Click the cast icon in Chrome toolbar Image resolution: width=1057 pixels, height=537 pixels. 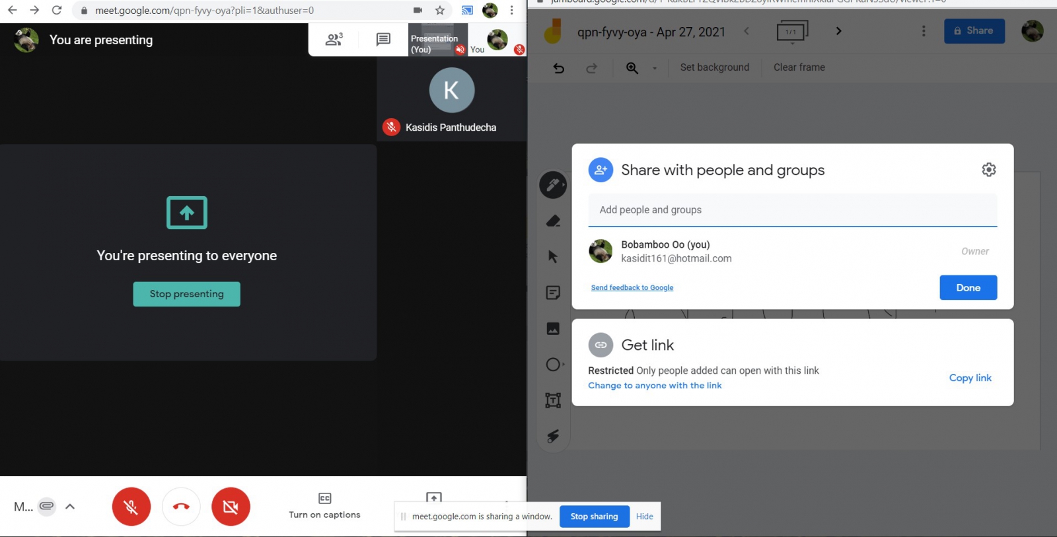(467, 10)
